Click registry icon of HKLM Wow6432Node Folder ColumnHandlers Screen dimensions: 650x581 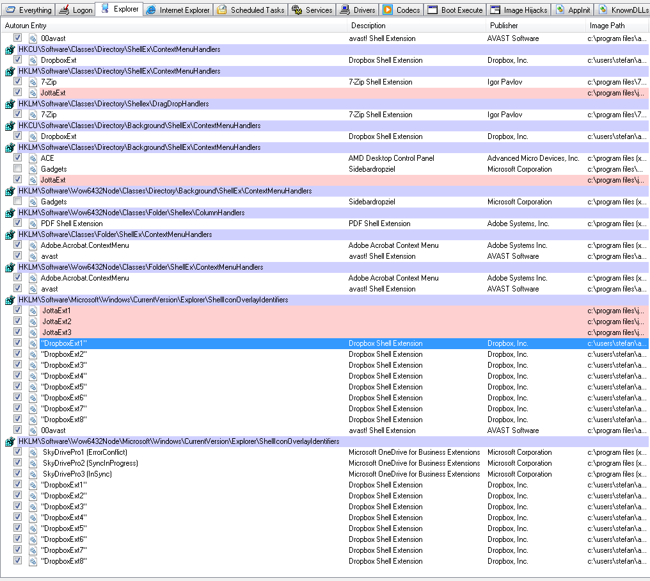click(x=10, y=213)
